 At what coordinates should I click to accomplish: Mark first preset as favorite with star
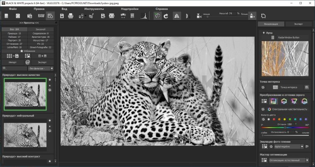(x=50, y=80)
